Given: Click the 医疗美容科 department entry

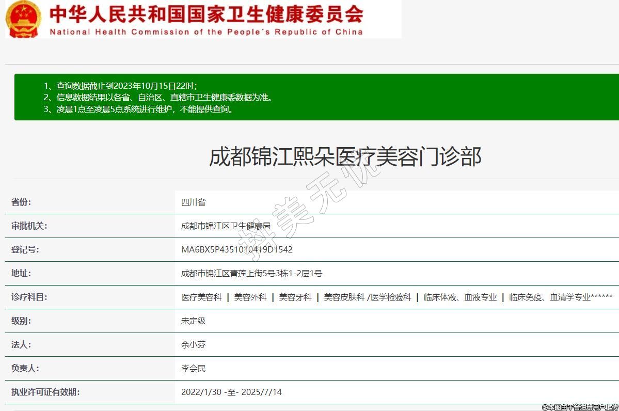Looking at the screenshot, I should 201,297.
